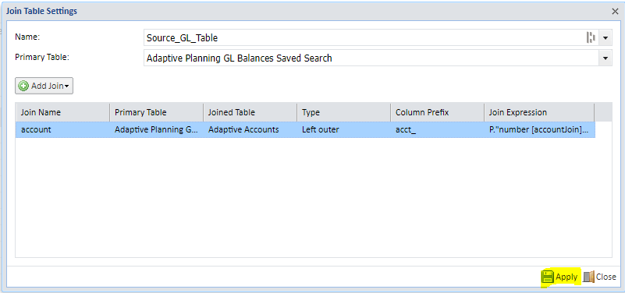Open the Primary Table dropdown arrow
625x293 pixels.
tap(605, 58)
